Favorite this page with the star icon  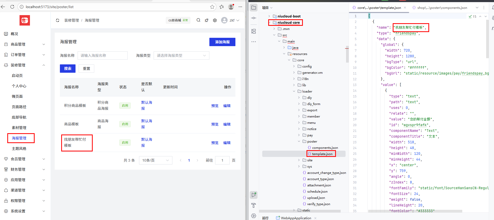click(212, 7)
